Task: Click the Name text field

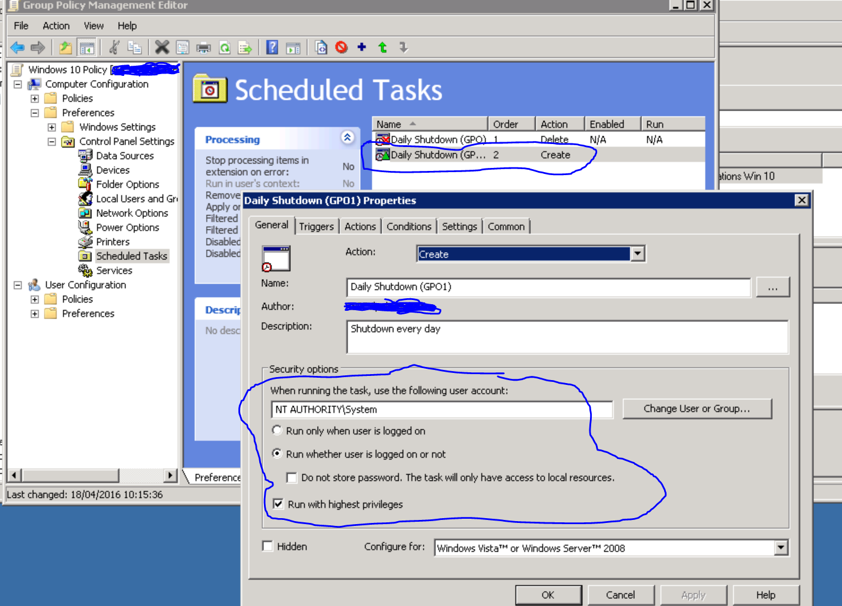Action: pos(548,287)
